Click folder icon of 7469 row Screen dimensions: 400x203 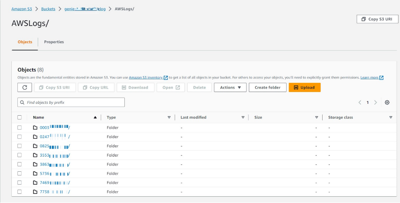[x=35, y=183]
